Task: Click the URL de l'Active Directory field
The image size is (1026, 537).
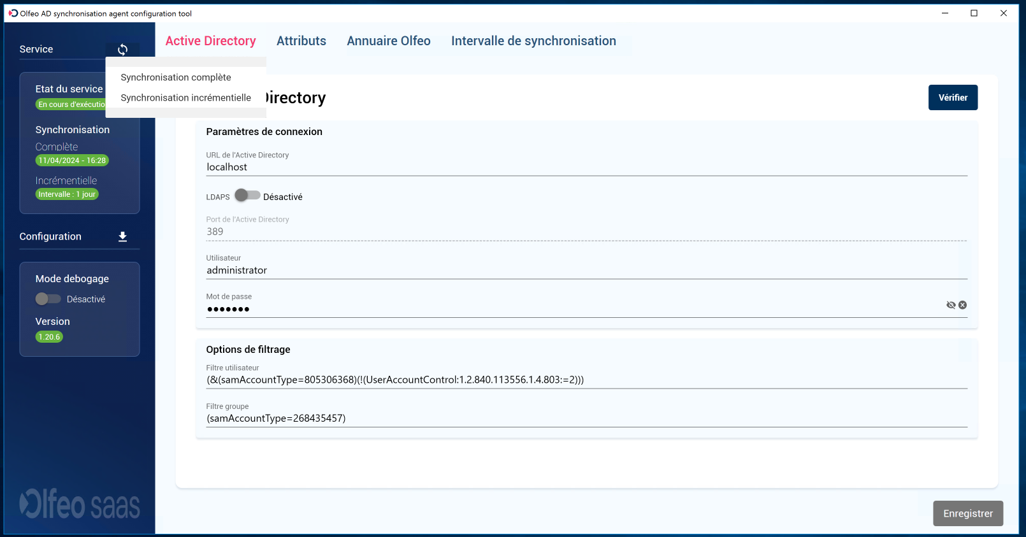Action: pyautogui.click(x=586, y=167)
